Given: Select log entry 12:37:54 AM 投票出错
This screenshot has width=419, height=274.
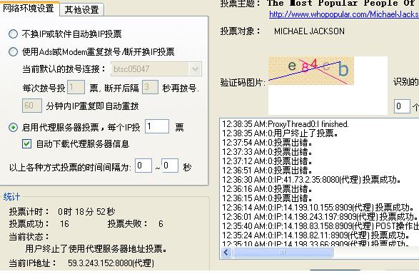Looking at the screenshot, I should tap(267, 142).
